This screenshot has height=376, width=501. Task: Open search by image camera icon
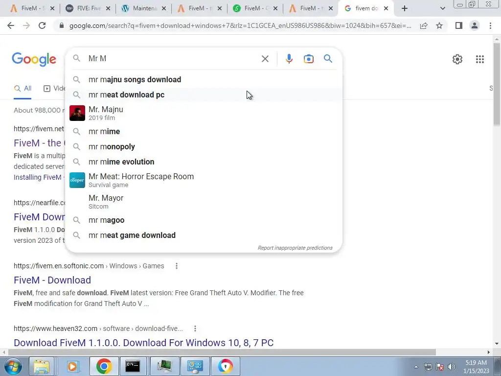click(308, 59)
